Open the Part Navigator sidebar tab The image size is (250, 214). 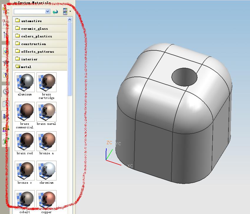click(x=5, y=34)
